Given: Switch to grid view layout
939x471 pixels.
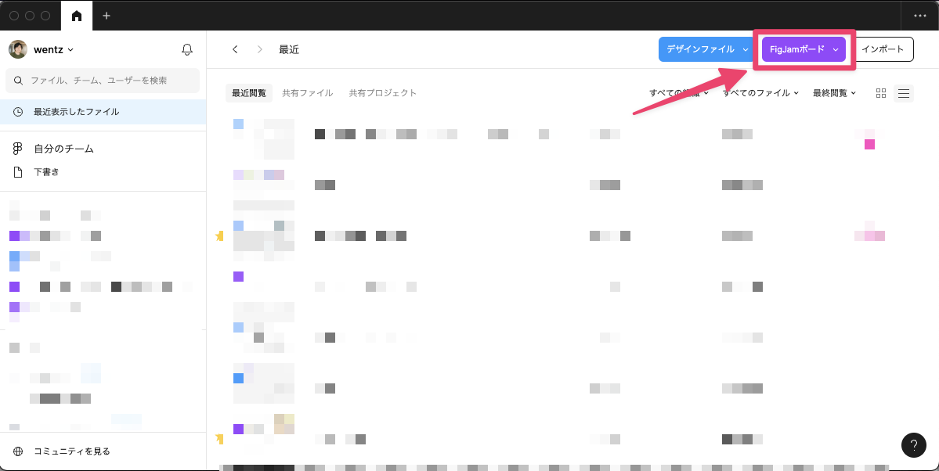Looking at the screenshot, I should click(881, 93).
